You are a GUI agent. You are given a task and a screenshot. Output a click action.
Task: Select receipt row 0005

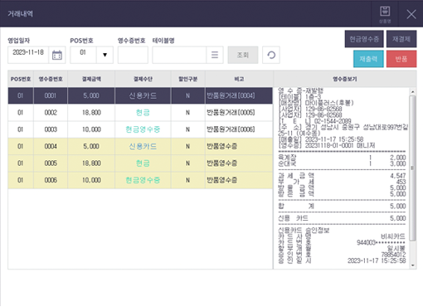coord(140,163)
